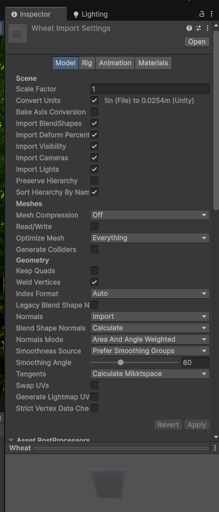This screenshot has height=512, width=219.
Task: Enable Swap UVs checkbox
Action: (94, 385)
